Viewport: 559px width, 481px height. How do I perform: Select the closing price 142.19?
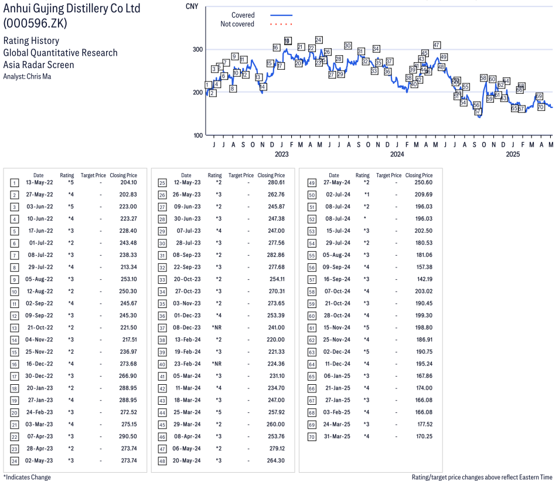click(425, 279)
